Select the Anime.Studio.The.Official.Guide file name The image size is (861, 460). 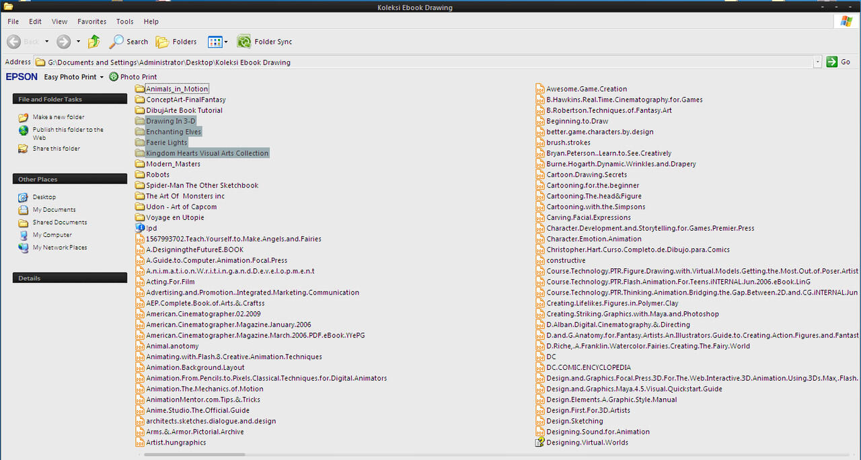click(x=198, y=410)
